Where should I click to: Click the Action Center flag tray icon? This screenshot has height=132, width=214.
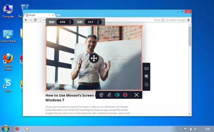click(186, 129)
